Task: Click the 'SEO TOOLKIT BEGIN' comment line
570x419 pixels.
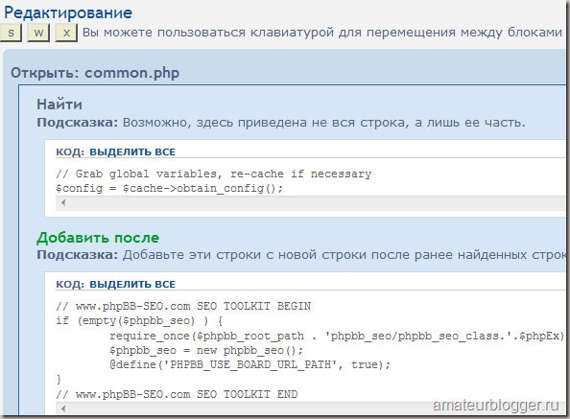Action: coord(183,306)
